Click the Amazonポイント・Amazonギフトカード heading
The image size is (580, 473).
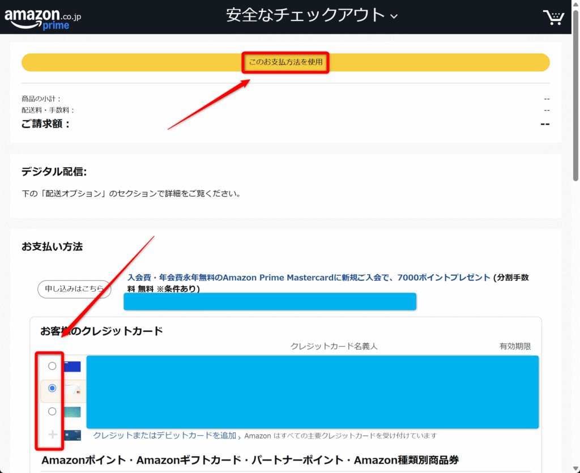coord(250,460)
